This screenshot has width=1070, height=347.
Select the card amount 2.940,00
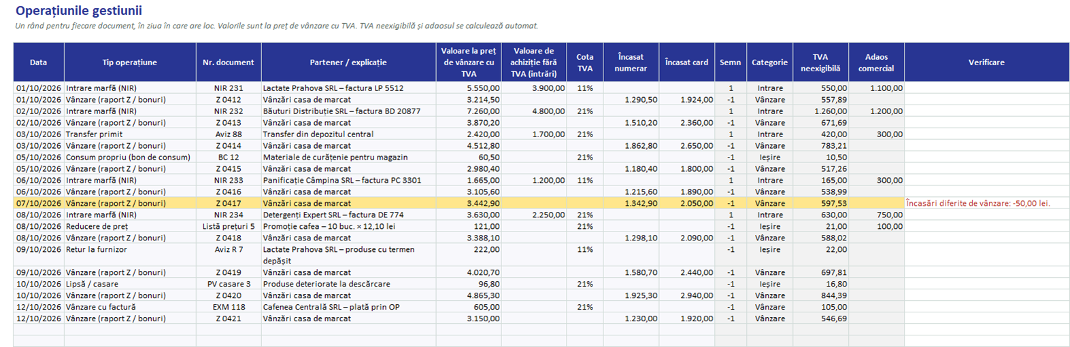687,296
